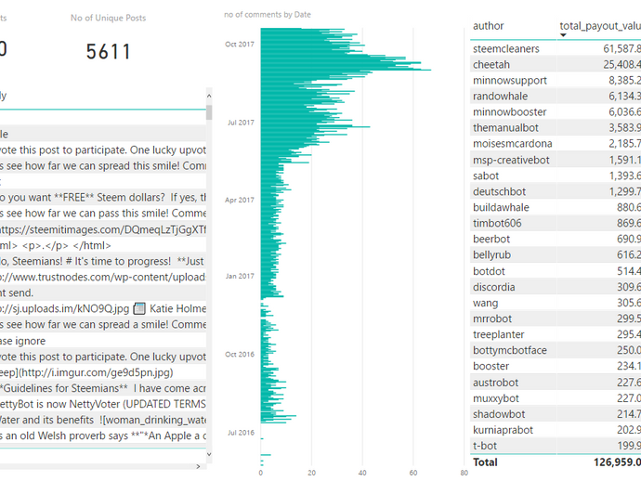The height and width of the screenshot is (481, 641).
Task: Click the 'No of Unique Posts' card title
Action: 108,18
